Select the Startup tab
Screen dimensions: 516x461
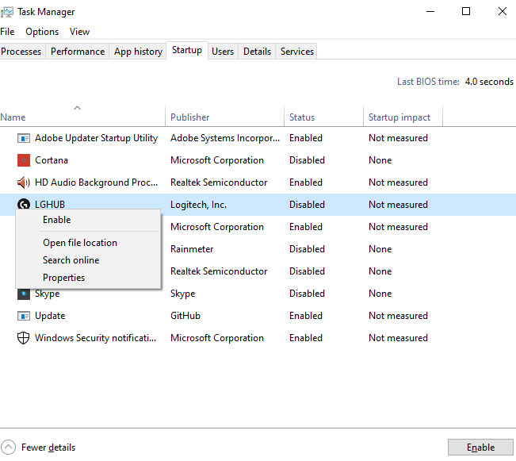tap(187, 50)
